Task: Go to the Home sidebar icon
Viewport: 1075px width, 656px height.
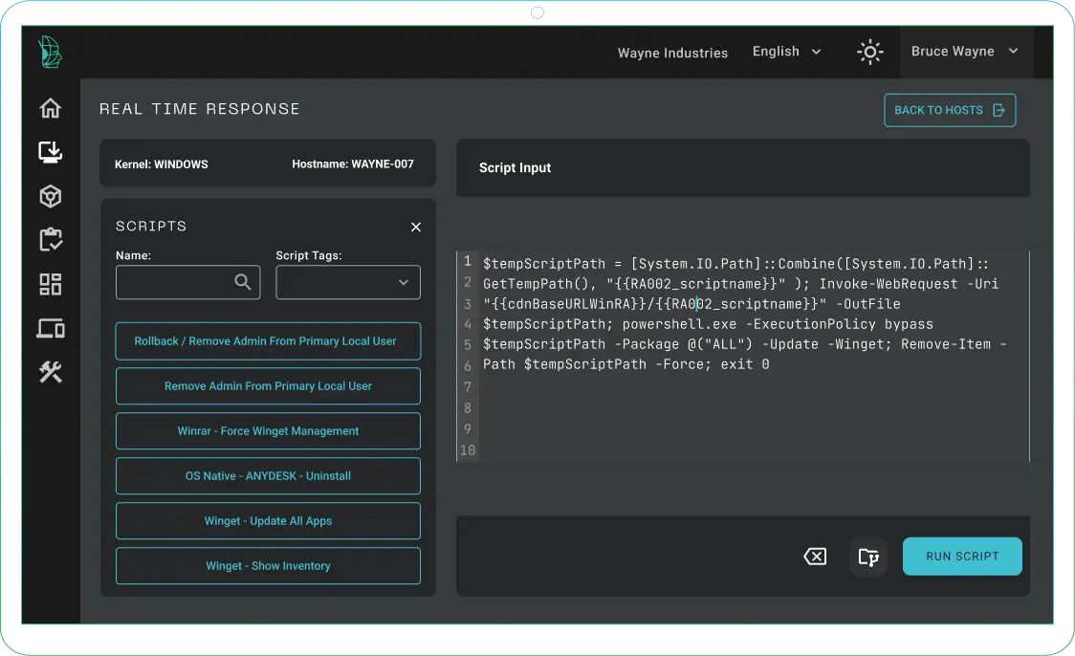Action: 50,108
